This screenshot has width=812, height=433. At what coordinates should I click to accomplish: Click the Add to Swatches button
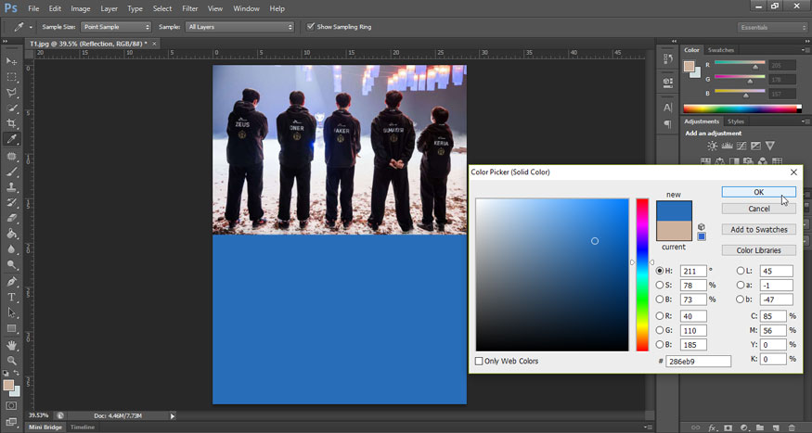[x=758, y=229]
